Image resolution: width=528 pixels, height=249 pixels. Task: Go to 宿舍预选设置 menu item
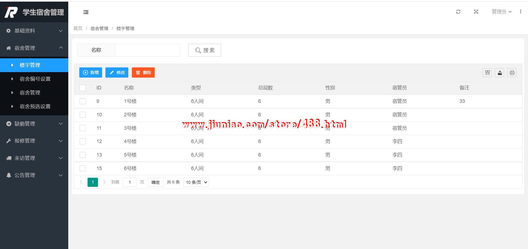[35, 106]
